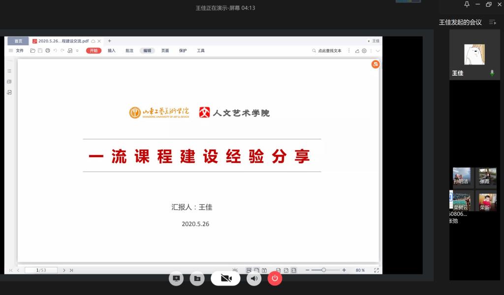
Task: Click the orange floating WPS assistant icon
Action: (376, 65)
